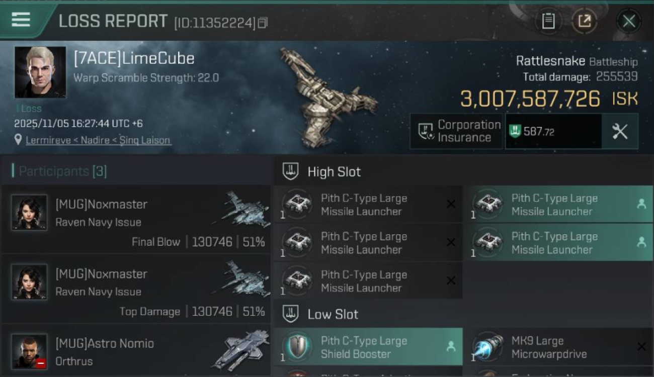Copy the loss report ID
This screenshot has width=654, height=377.
(263, 23)
